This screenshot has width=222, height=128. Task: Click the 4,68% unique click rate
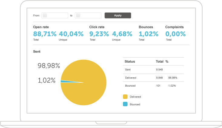[x=122, y=34]
